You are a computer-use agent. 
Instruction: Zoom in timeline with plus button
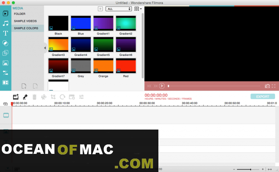pyautogui.click(x=263, y=169)
